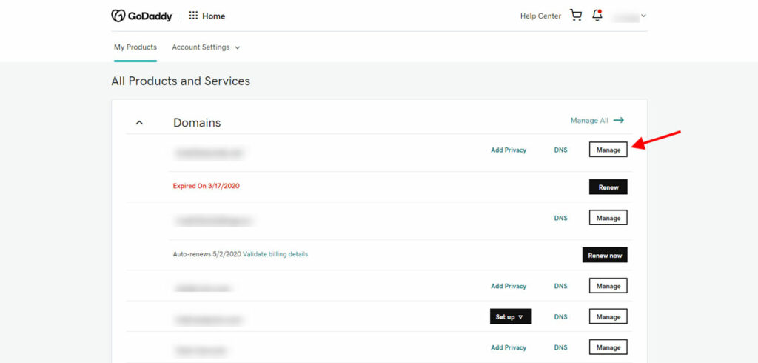Viewport: 758px width, 363px height.
Task: View notifications bell icon
Action: (x=597, y=16)
